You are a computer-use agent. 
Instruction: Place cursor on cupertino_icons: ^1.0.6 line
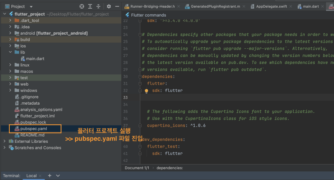[176, 125]
